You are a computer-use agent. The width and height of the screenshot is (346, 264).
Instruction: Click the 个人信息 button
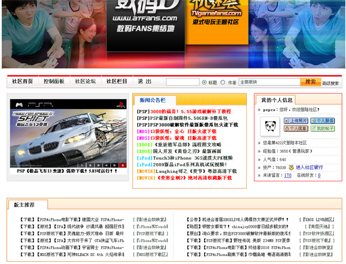[296, 129]
